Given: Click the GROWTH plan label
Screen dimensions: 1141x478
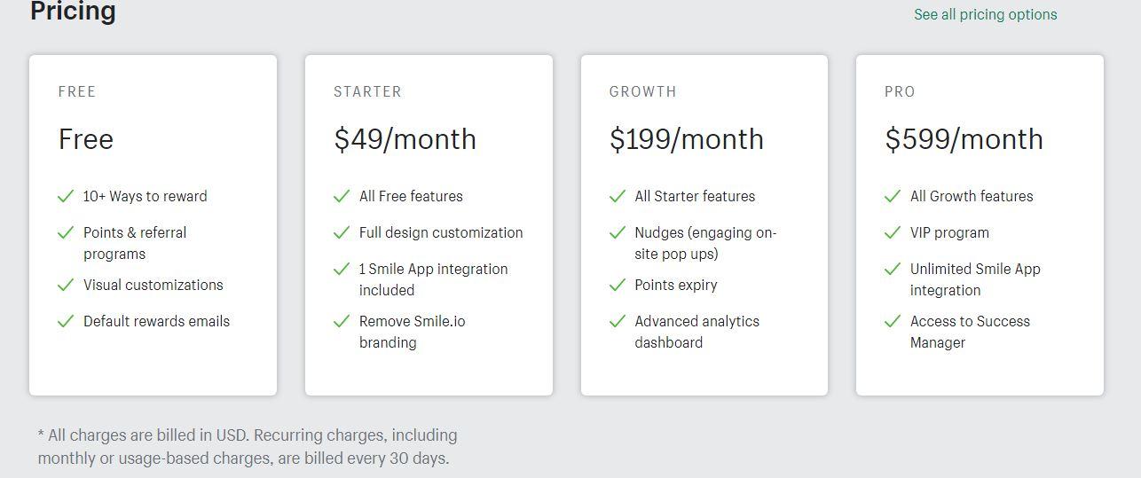Looking at the screenshot, I should coord(642,91).
